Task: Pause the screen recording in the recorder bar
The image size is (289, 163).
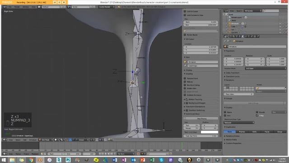Action: coord(59,2)
